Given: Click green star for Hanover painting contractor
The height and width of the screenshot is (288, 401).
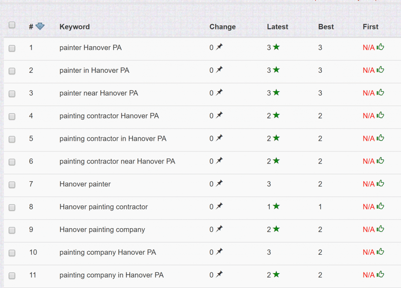Looking at the screenshot, I should (276, 206).
